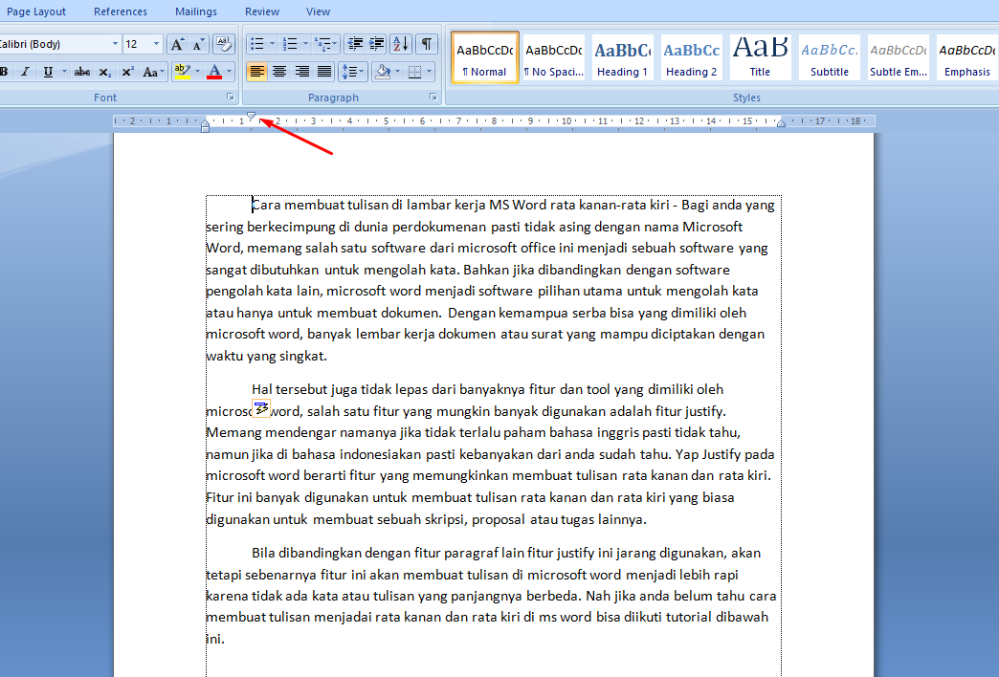The width and height of the screenshot is (999, 677).
Task: Apply the Heading 1 style
Action: pyautogui.click(x=622, y=56)
